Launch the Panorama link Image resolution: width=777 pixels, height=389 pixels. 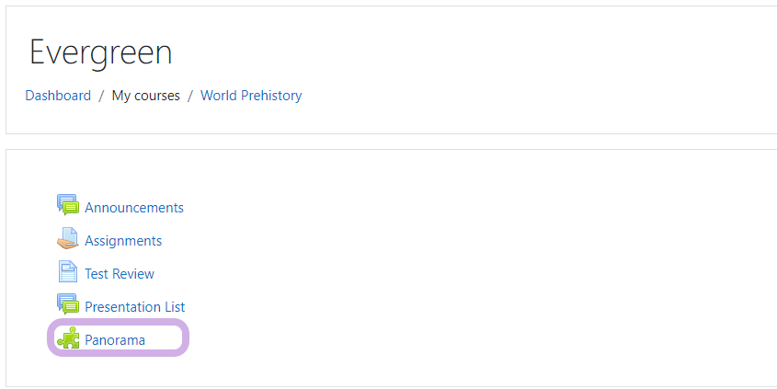tap(115, 340)
